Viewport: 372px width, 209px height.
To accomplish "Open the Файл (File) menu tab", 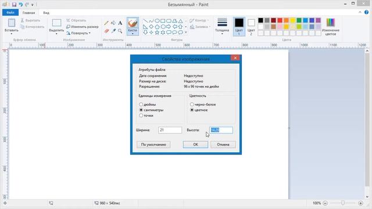I will (x=10, y=12).
